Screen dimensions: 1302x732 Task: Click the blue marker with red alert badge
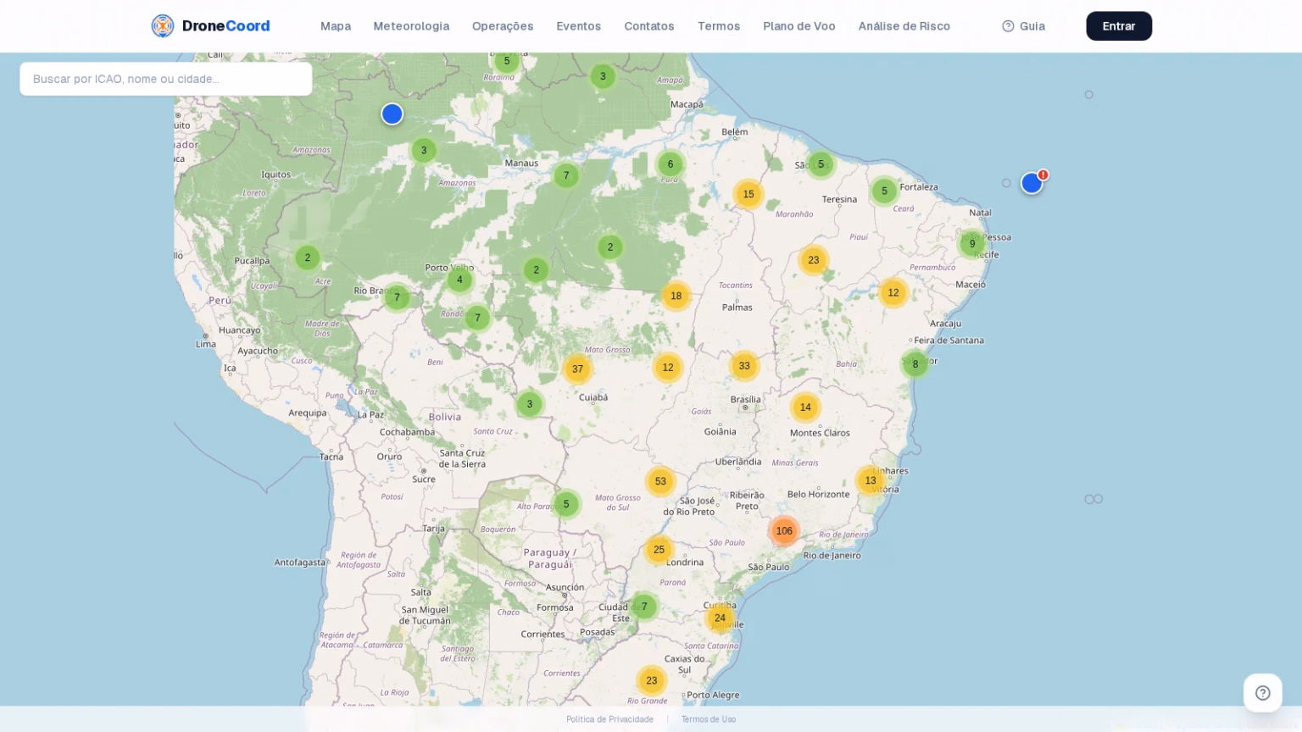(1032, 182)
